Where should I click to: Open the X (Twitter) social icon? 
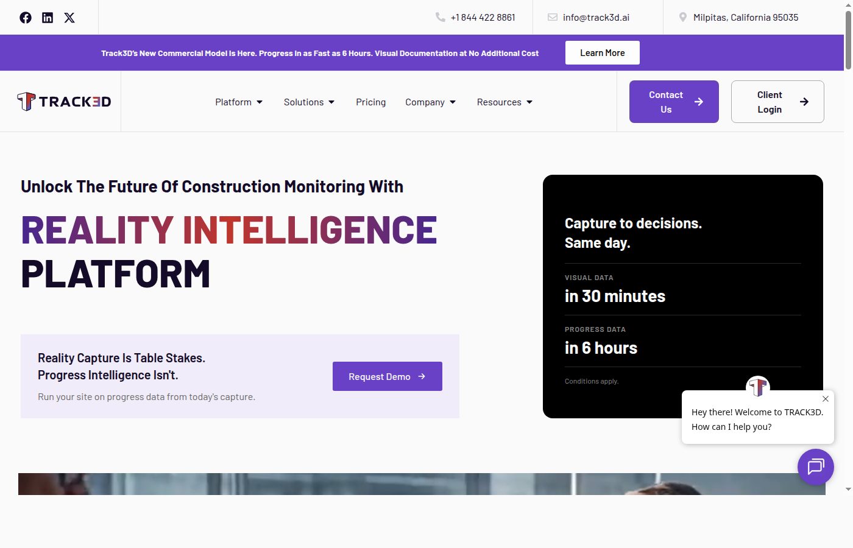[69, 18]
